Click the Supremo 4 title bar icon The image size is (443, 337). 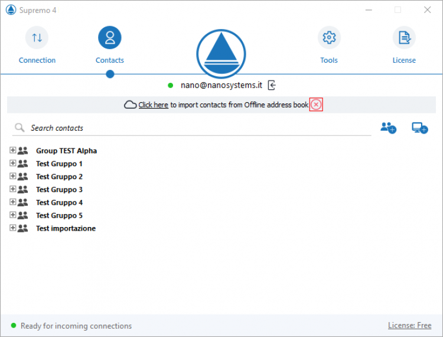(x=11, y=10)
